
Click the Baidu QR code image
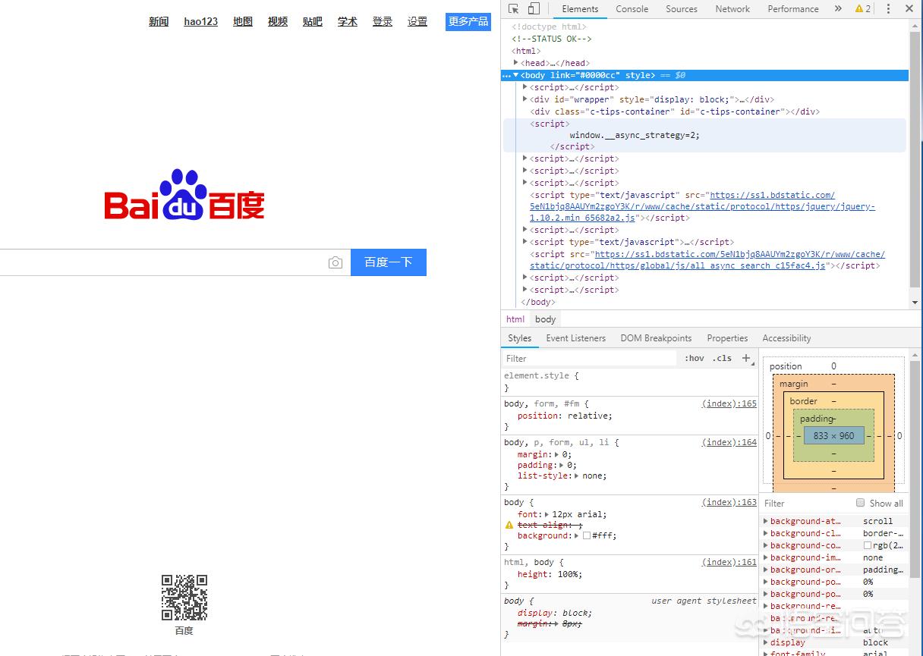184,598
